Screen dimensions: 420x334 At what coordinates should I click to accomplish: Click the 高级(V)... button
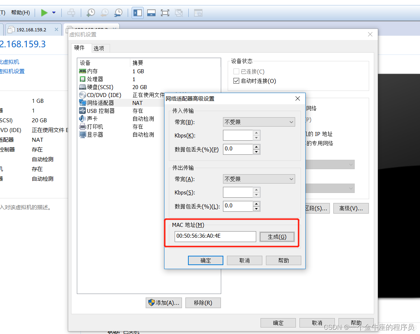pyautogui.click(x=351, y=208)
